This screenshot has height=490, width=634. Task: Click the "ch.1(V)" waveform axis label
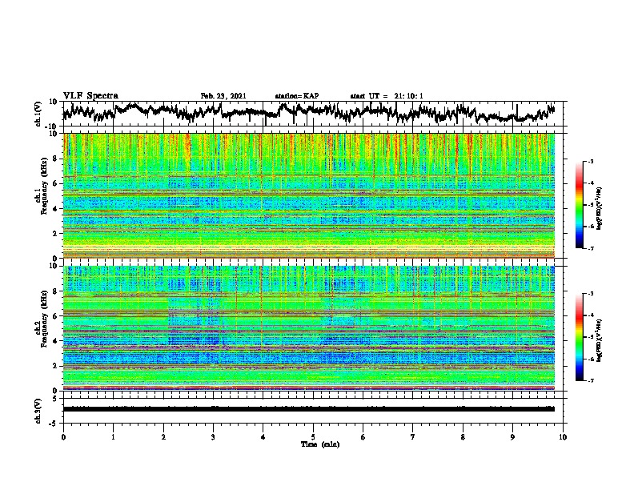38,114
